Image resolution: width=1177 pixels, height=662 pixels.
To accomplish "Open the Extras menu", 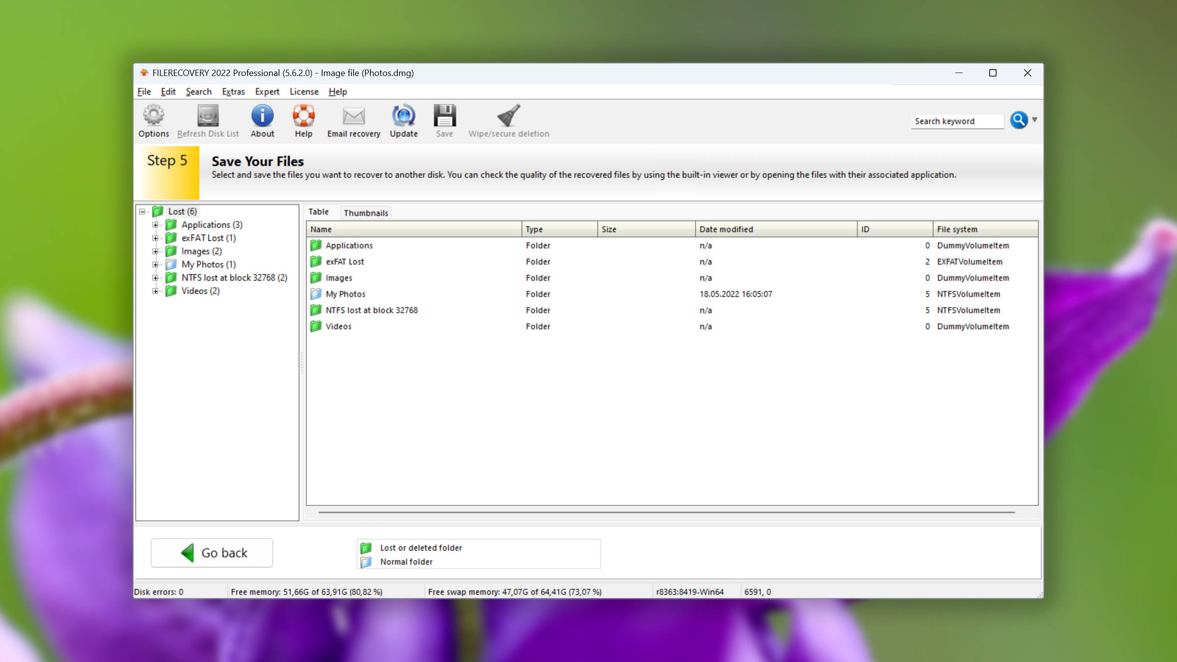I will pos(233,92).
